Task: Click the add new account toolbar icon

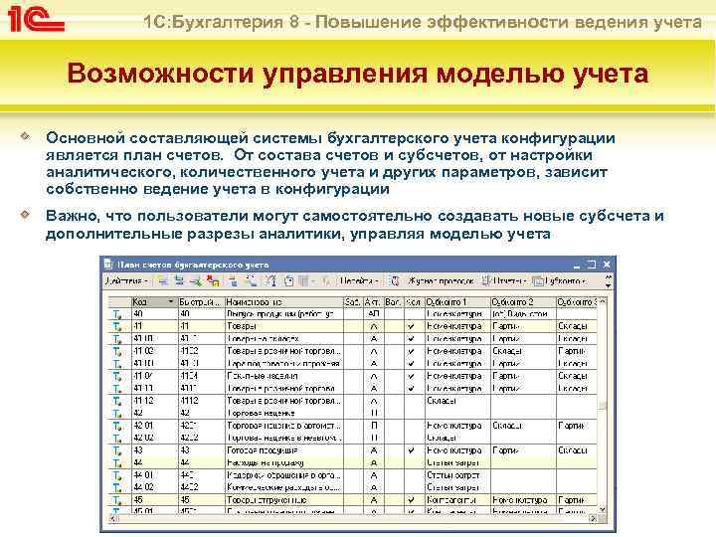Action: (163, 280)
